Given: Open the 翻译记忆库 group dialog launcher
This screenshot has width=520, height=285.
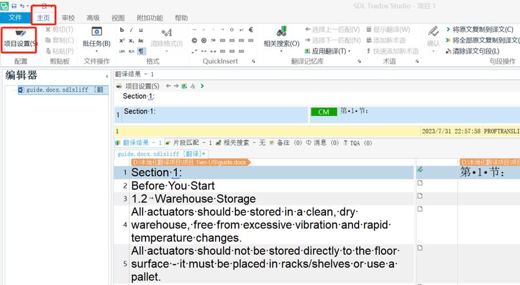Looking at the screenshot, I should (x=359, y=62).
